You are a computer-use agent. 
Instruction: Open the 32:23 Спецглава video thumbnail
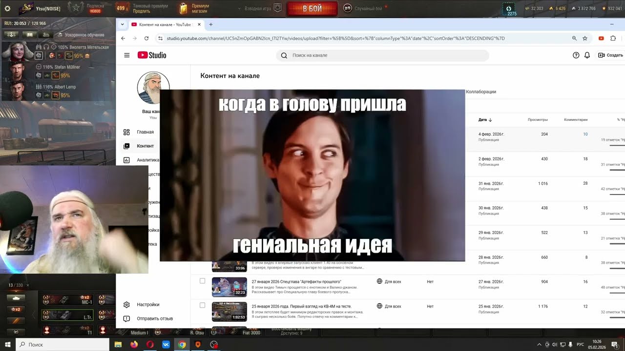point(229,287)
